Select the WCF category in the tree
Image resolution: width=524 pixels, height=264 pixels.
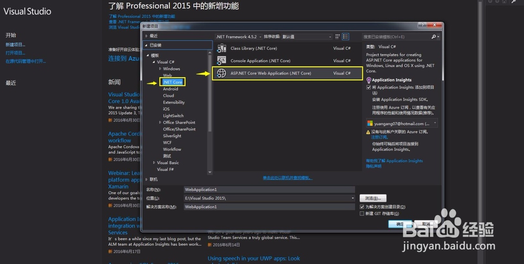click(x=167, y=143)
